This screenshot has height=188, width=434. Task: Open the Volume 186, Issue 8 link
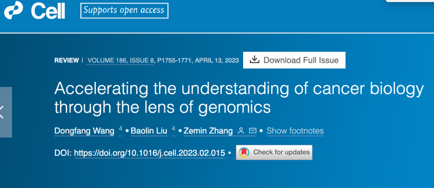point(121,61)
